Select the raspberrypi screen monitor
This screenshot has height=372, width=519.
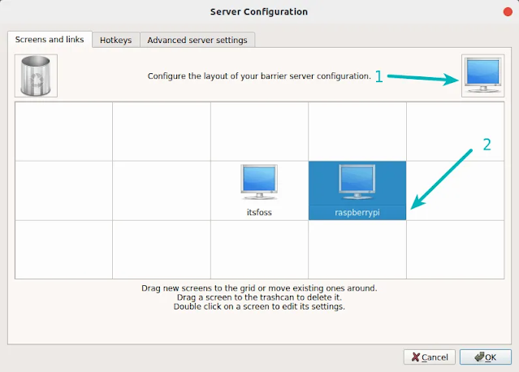[357, 182]
